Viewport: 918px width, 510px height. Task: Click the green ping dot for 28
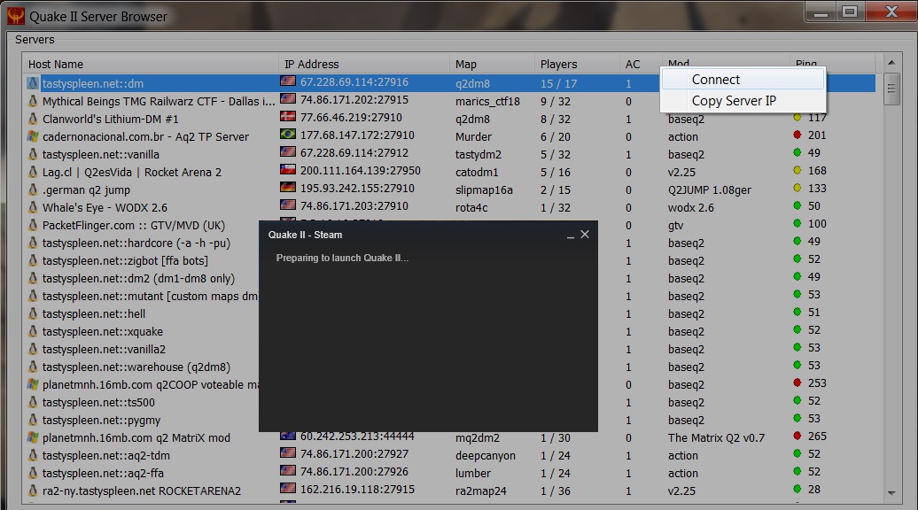coord(797,489)
